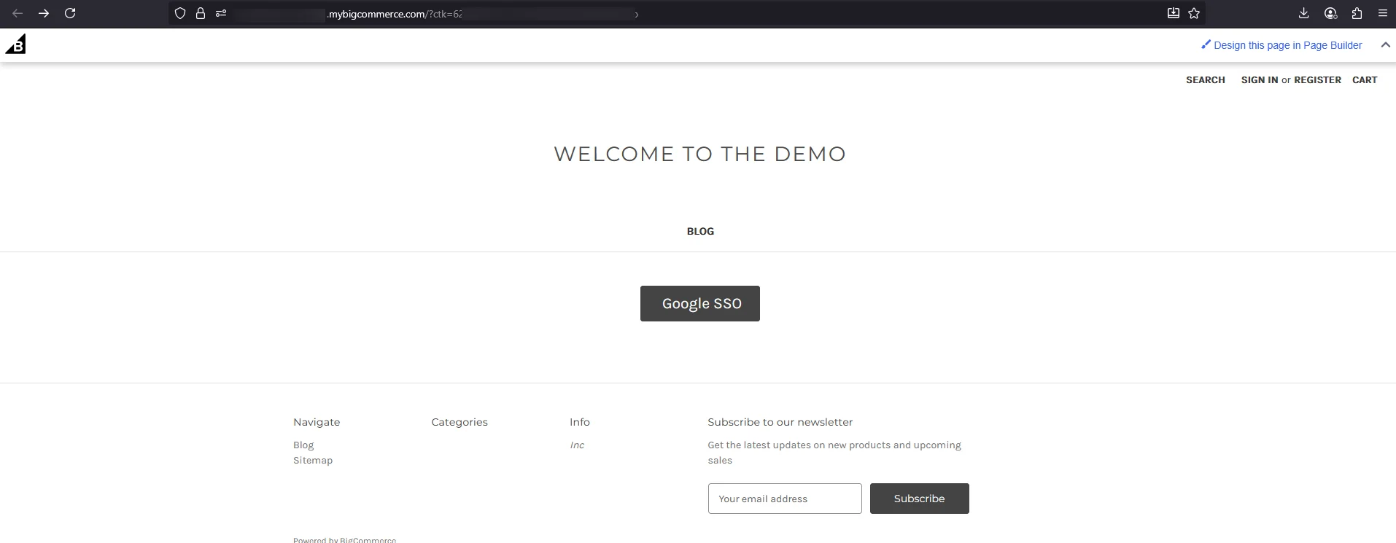Focus the Your email address field
Screen dimensions: 1396x543
pyautogui.click(x=785, y=499)
